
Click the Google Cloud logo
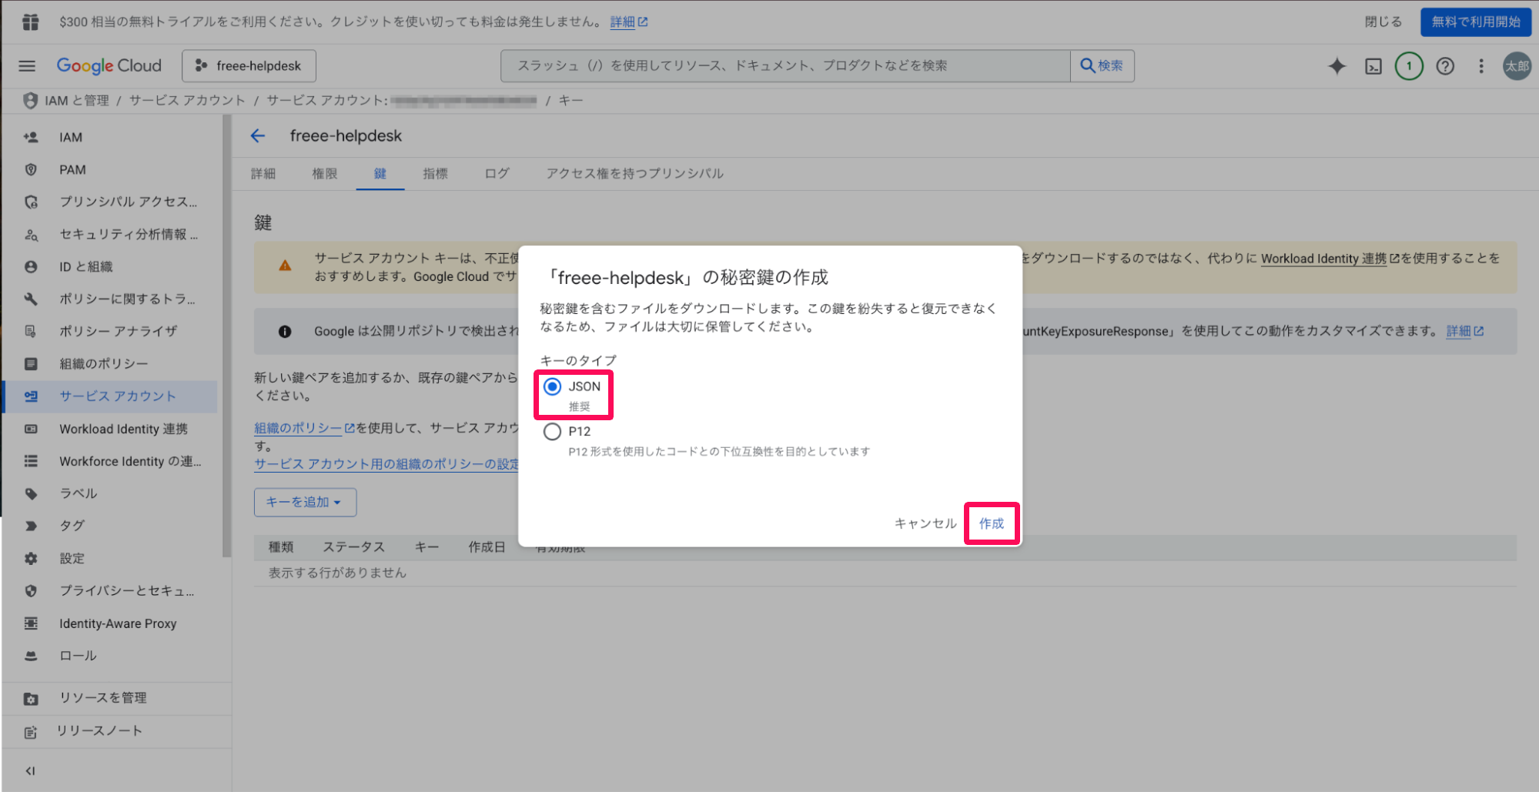tap(109, 66)
